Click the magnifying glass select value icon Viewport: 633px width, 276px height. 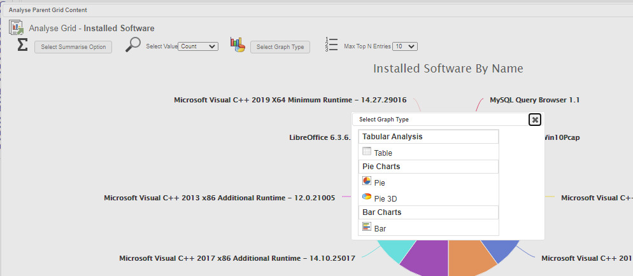coord(133,45)
